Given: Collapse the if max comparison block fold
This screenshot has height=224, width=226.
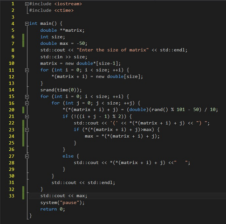Looking at the screenshot, I should 27,130.
